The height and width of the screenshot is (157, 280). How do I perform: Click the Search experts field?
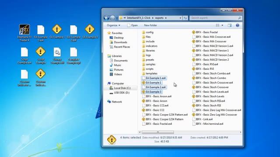[216, 18]
